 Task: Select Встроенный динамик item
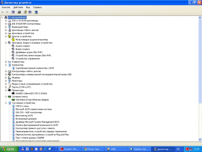pyautogui.click(x=26, y=119)
